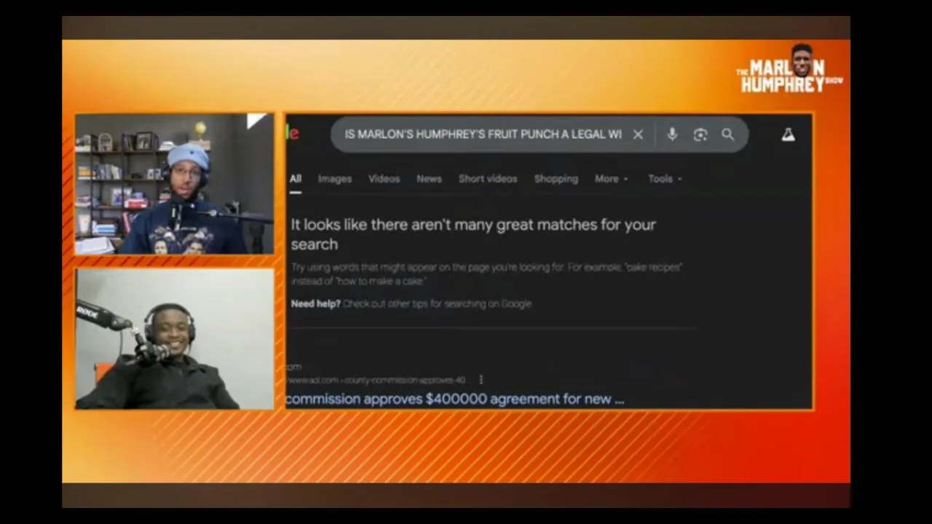The width and height of the screenshot is (932, 524).
Task: Click the Google logo at the search bar's left
Action: tap(293, 133)
